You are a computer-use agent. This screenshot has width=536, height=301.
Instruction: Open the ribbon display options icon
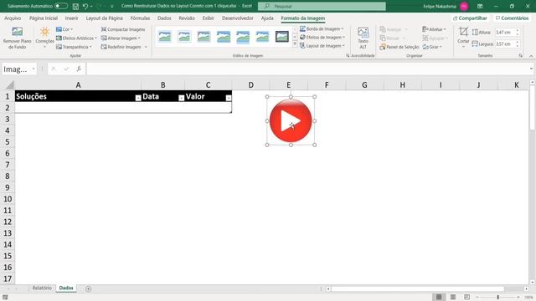(x=480, y=6)
